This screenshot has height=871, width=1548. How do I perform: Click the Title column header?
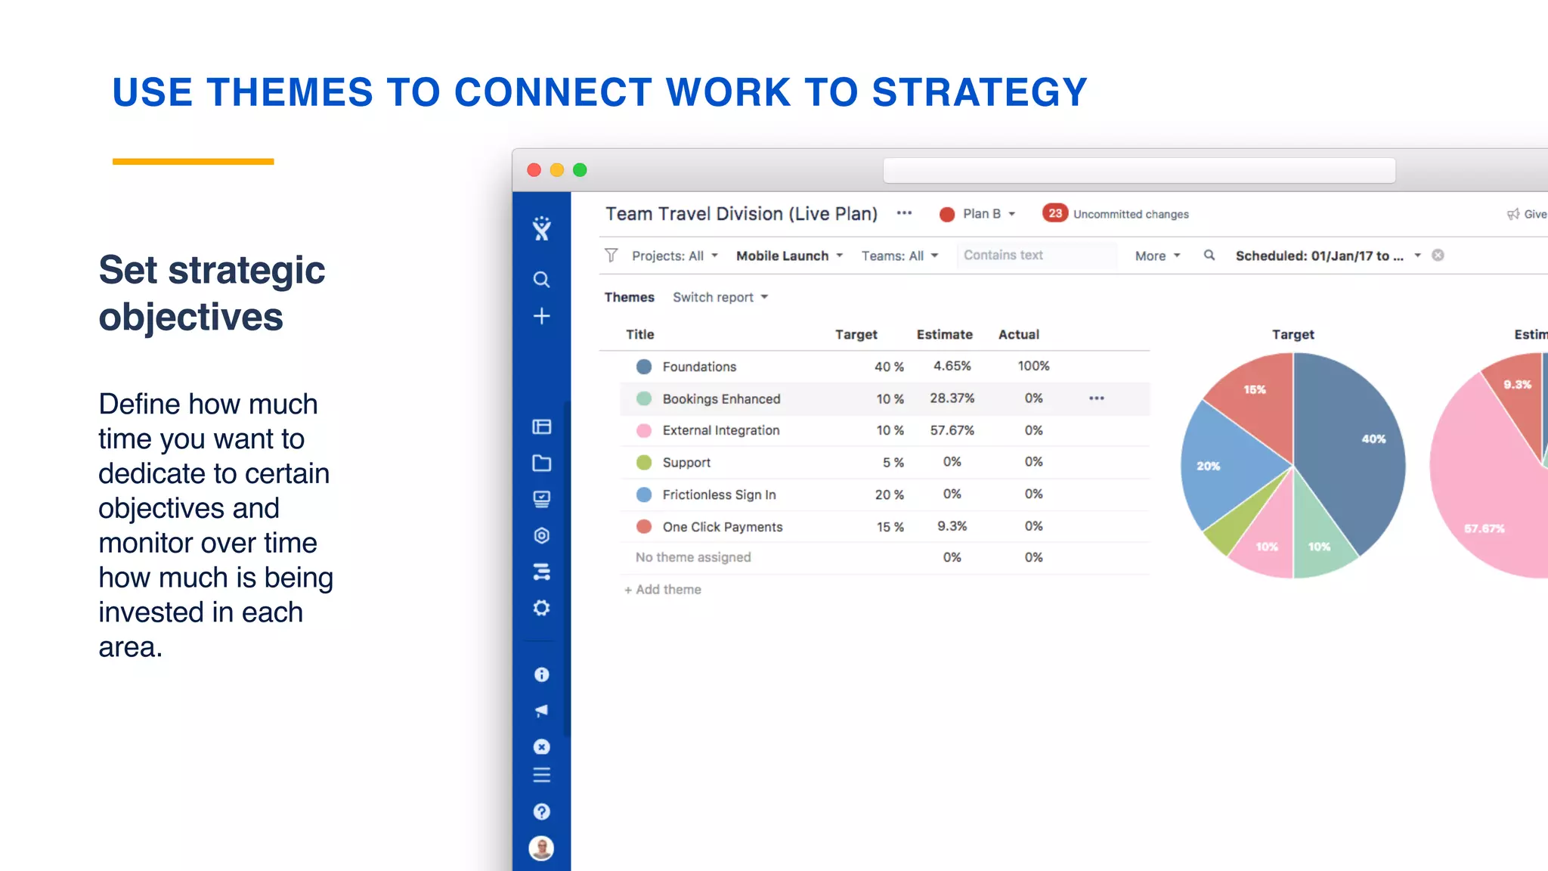pyautogui.click(x=639, y=334)
